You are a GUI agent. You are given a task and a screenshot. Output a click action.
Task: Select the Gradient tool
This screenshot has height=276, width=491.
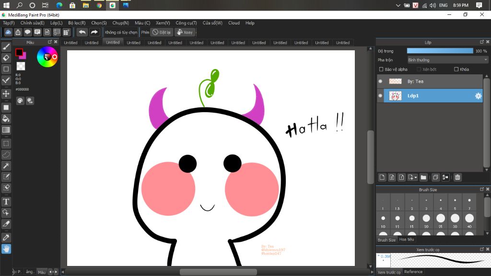pyautogui.click(x=6, y=130)
